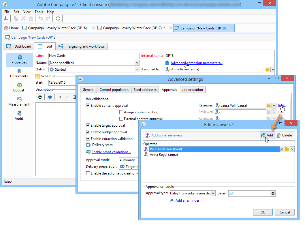Open the Laura Poli reviewer dropdown arrow
Image resolution: width=305 pixels, height=225 pixels.
[x=274, y=106]
